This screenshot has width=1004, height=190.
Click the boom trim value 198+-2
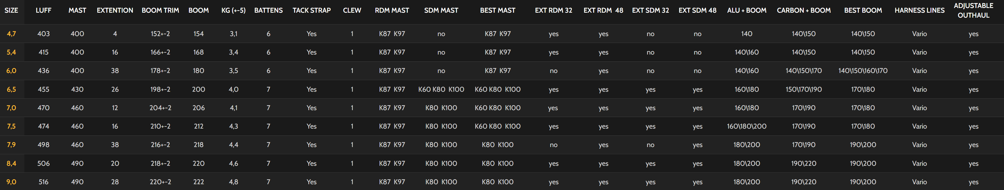point(160,89)
